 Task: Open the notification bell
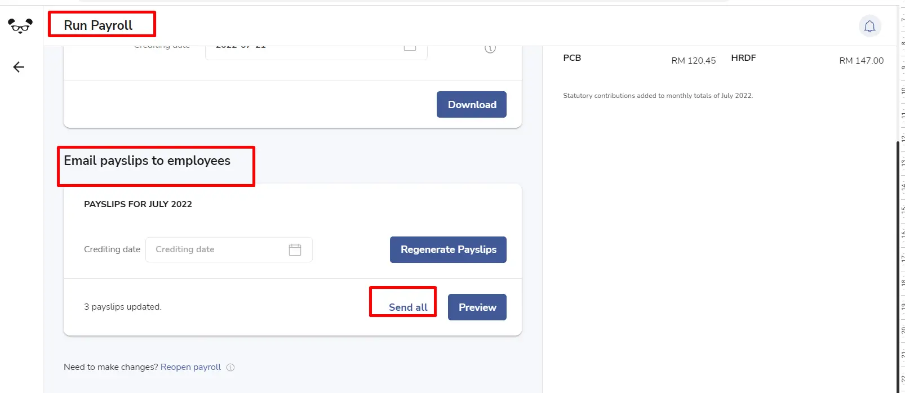tap(869, 26)
